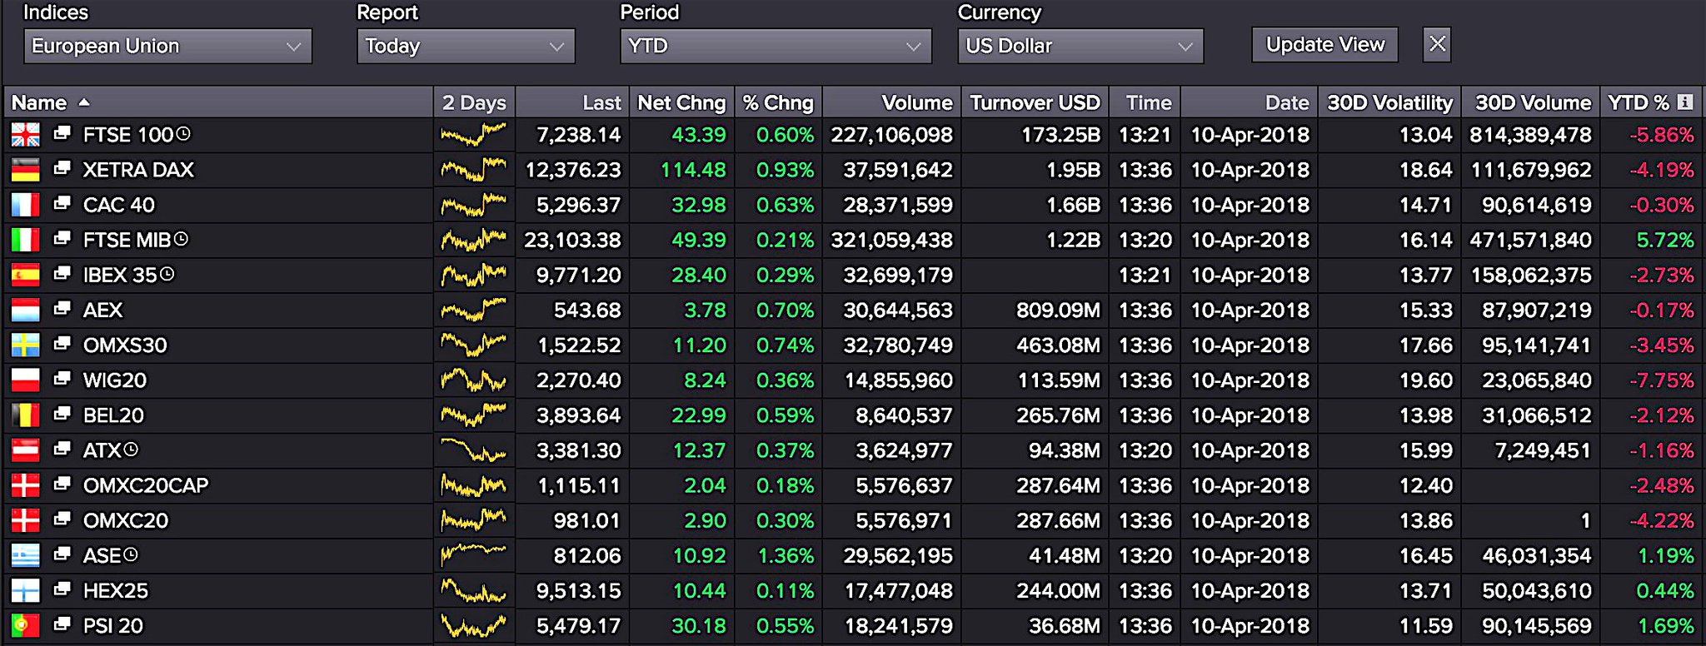This screenshot has width=1706, height=646.
Task: Open the FTSE MIB popout window icon
Action: pos(62,238)
